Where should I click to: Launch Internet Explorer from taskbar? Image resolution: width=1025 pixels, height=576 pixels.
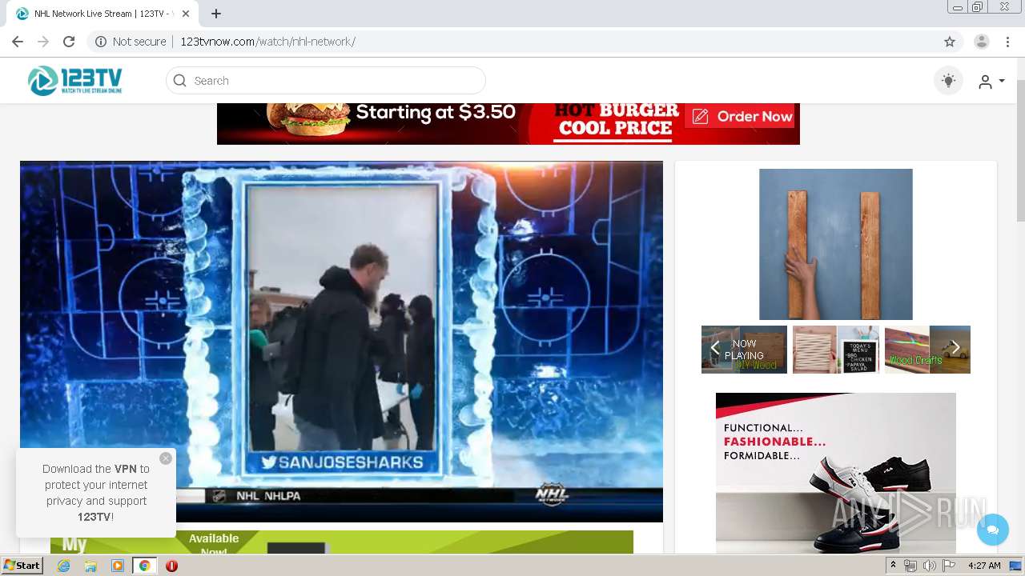[x=63, y=566]
